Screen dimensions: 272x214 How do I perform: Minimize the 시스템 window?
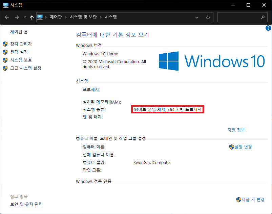point(233,5)
